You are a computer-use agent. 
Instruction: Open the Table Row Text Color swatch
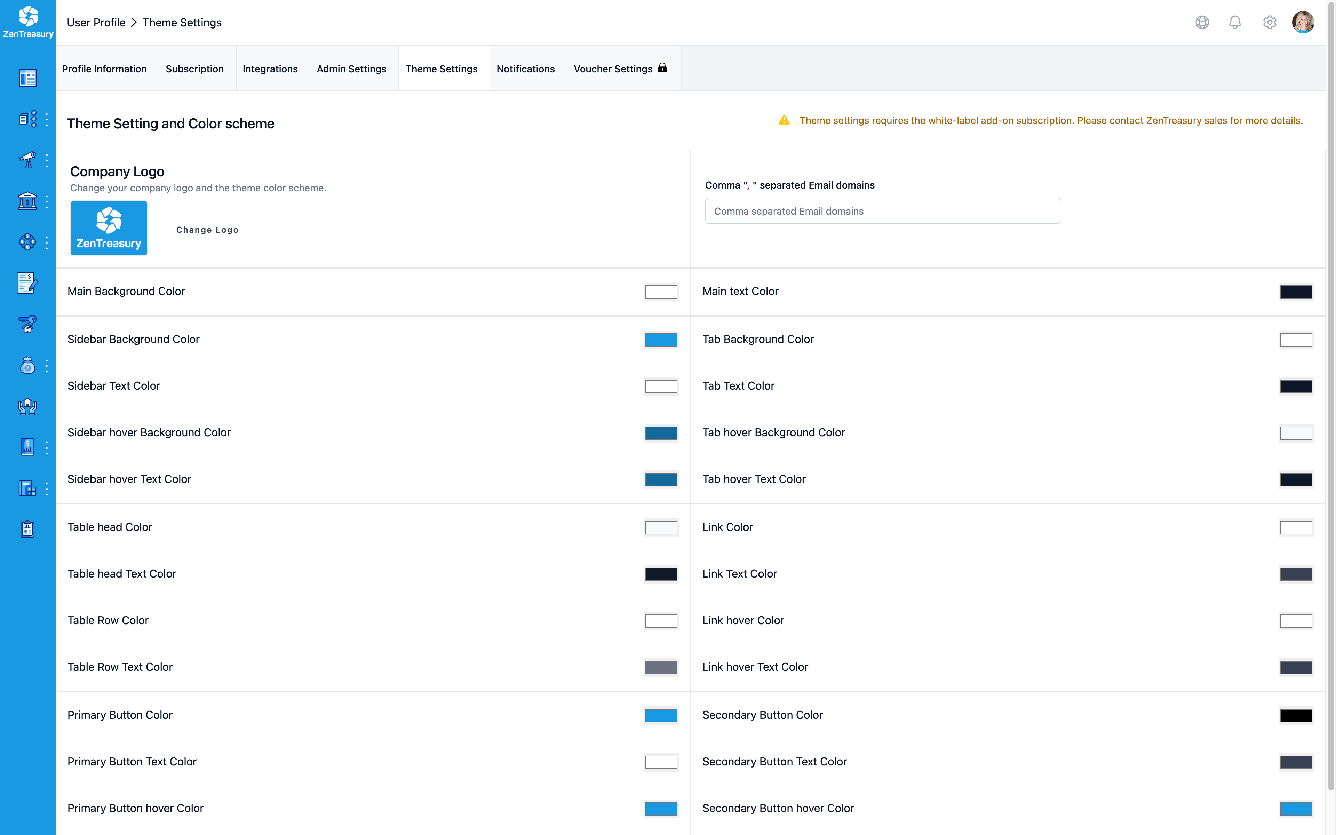click(661, 667)
